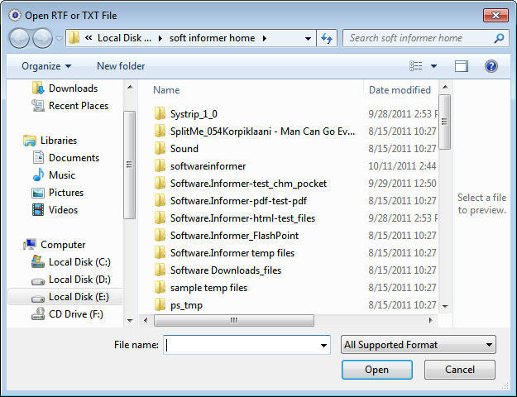Select the Libraries node
The width and height of the screenshot is (517, 397).
point(50,141)
